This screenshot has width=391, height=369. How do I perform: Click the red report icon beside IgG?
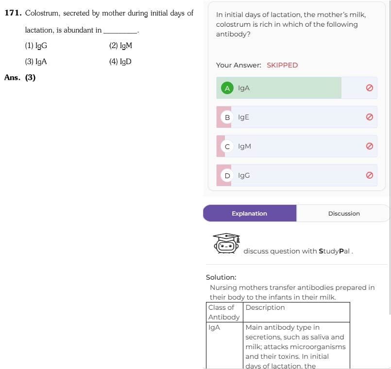click(x=369, y=175)
